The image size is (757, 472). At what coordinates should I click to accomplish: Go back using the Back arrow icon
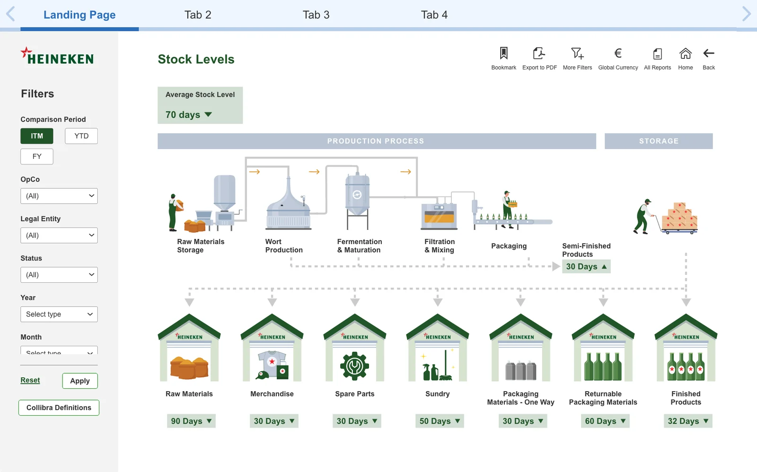coord(709,53)
